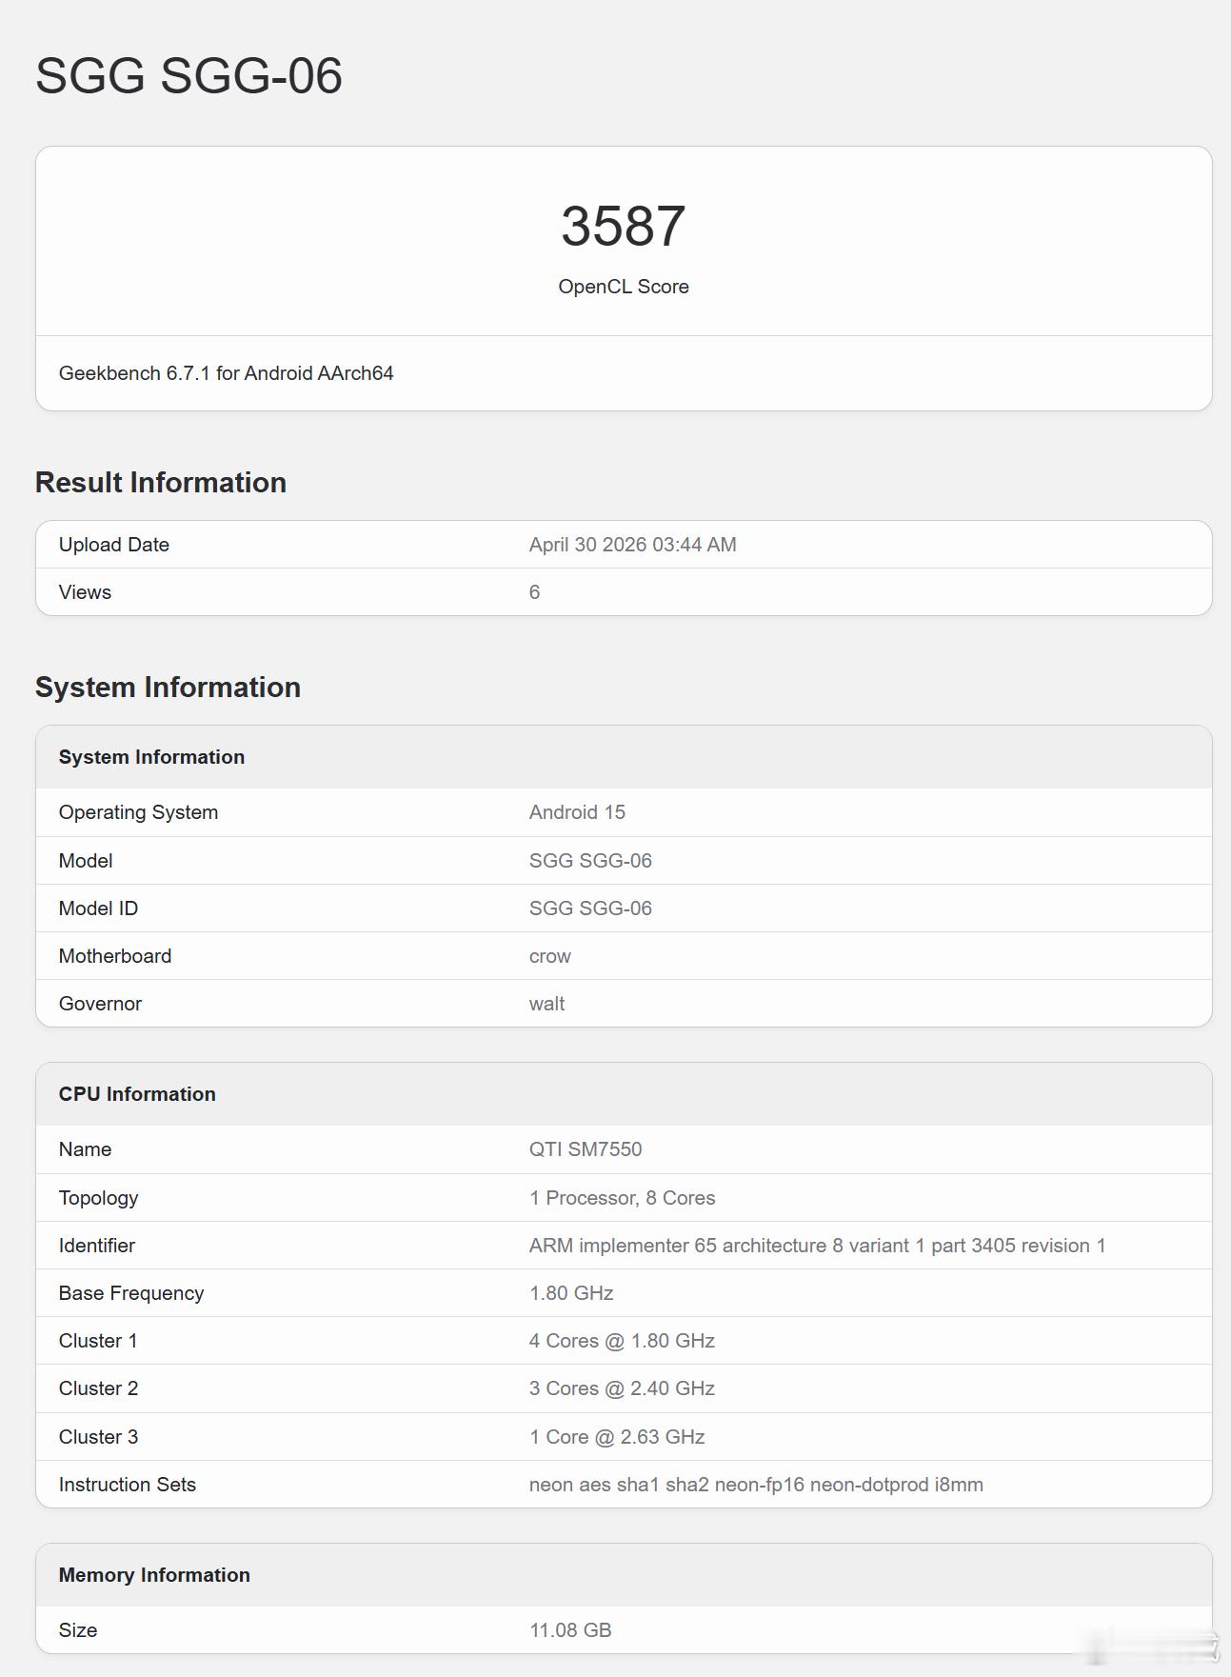Select the Motherboard value crow
The width and height of the screenshot is (1231, 1677).
click(x=550, y=956)
